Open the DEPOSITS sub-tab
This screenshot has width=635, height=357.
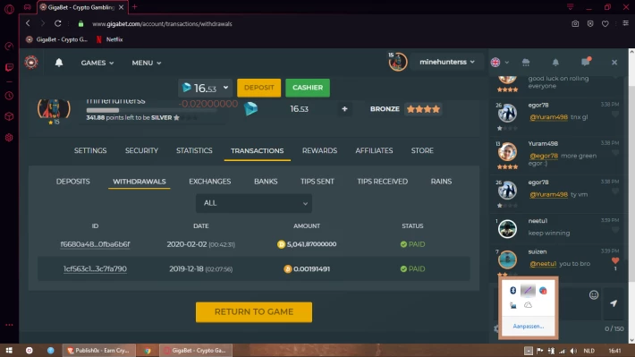point(73,182)
